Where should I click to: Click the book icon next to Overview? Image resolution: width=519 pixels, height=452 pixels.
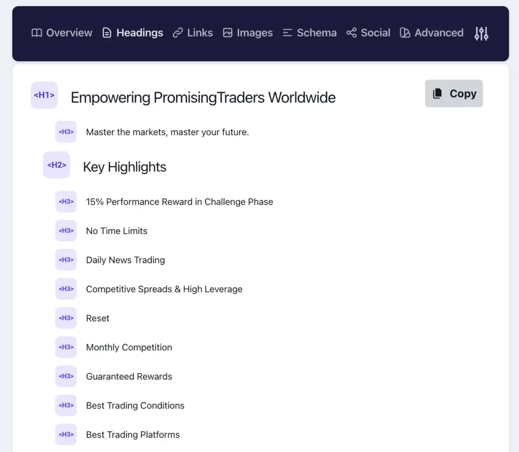click(x=36, y=32)
